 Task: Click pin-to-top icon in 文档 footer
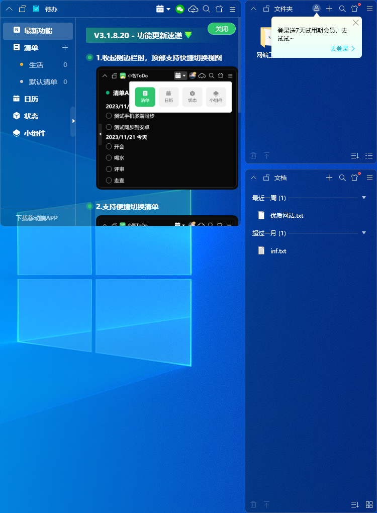pyautogui.click(x=266, y=504)
